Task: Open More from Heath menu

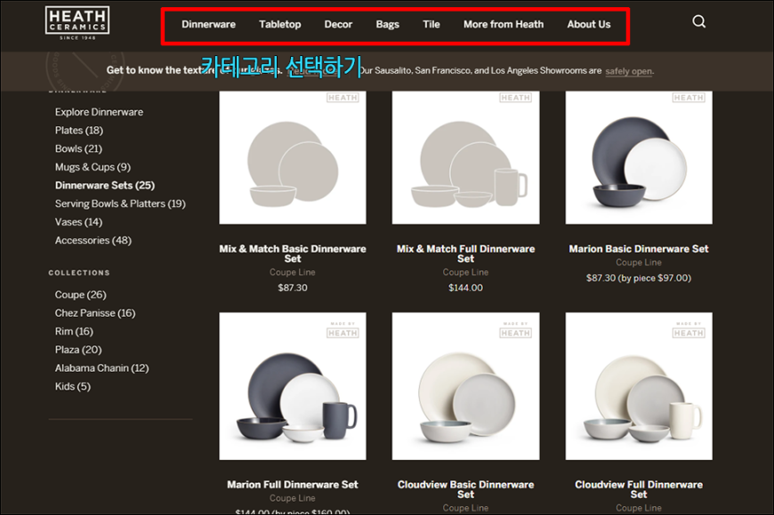Action: coord(503,24)
